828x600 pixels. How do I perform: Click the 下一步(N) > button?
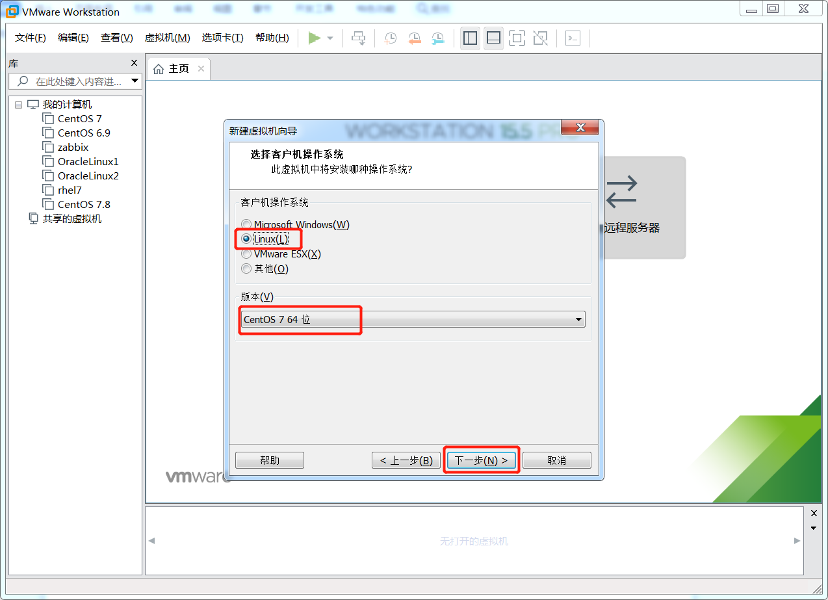click(482, 460)
